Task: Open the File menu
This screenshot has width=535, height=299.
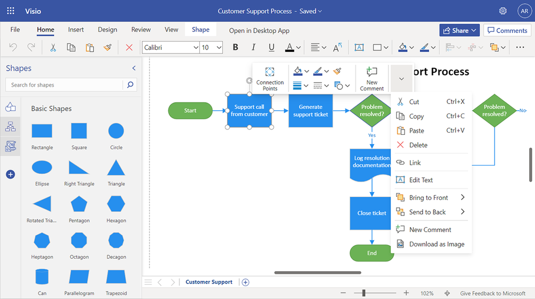Action: pos(15,29)
